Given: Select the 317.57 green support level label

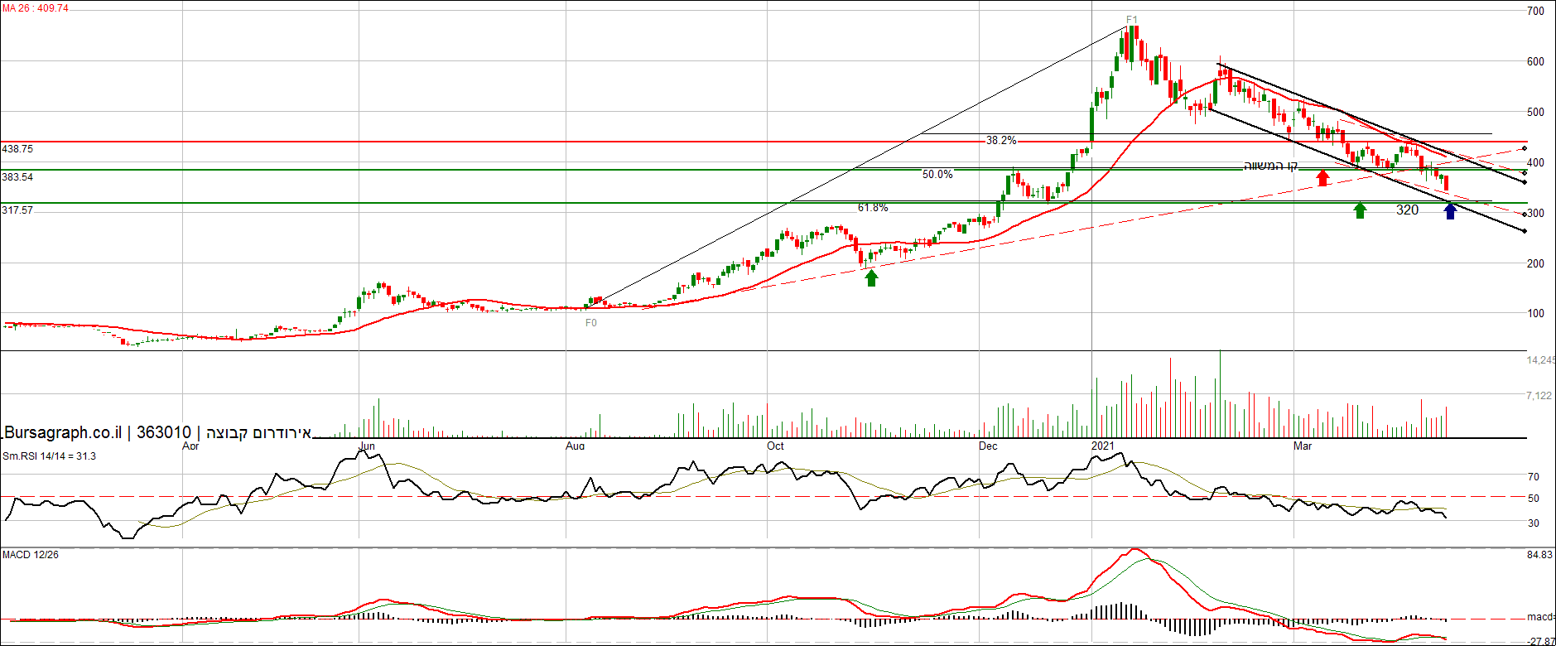Looking at the screenshot, I should coord(17,210).
